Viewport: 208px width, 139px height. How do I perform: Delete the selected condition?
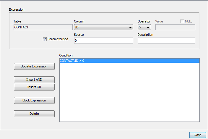point(34,114)
